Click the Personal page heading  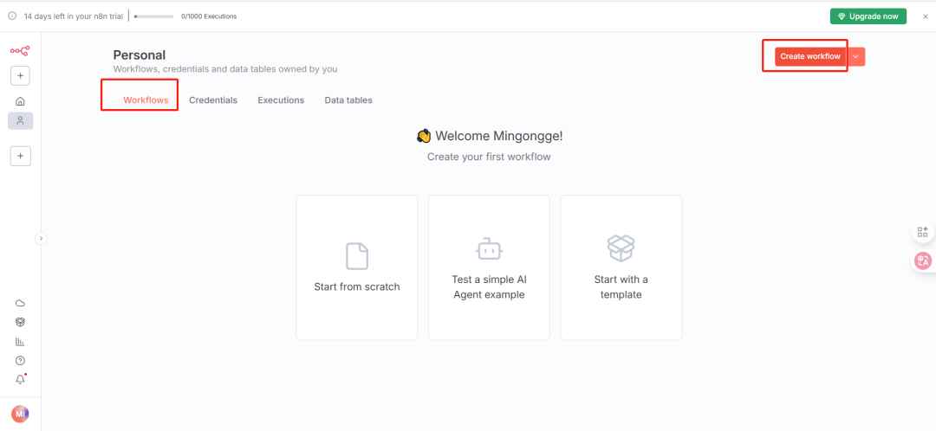139,55
